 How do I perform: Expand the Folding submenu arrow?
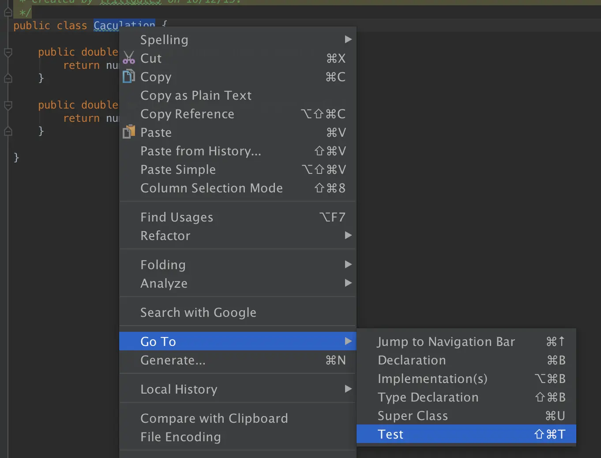click(x=348, y=264)
